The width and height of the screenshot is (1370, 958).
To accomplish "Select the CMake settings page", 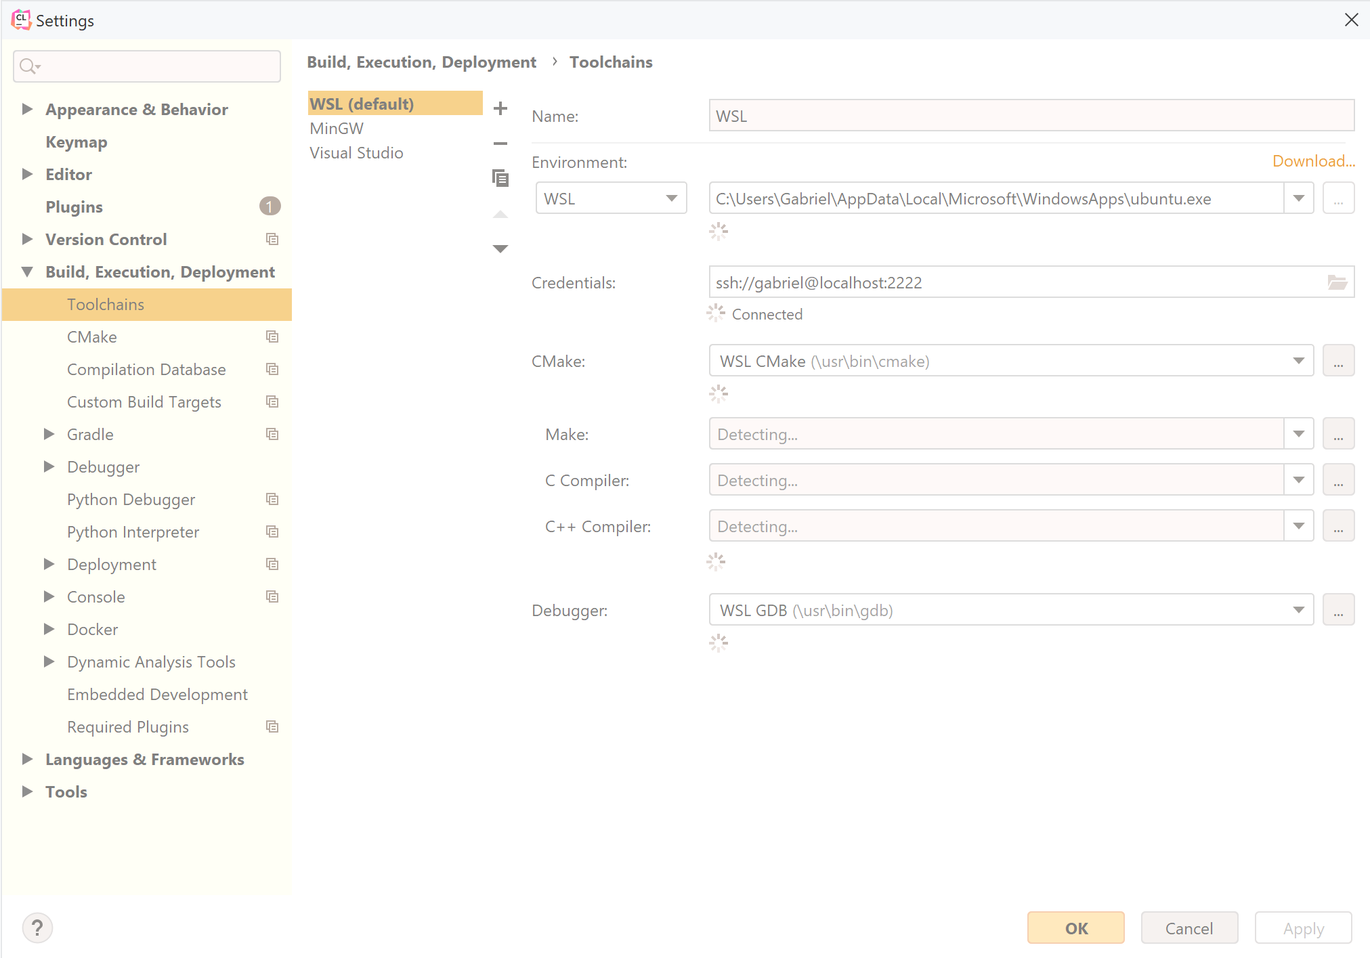I will (x=92, y=336).
